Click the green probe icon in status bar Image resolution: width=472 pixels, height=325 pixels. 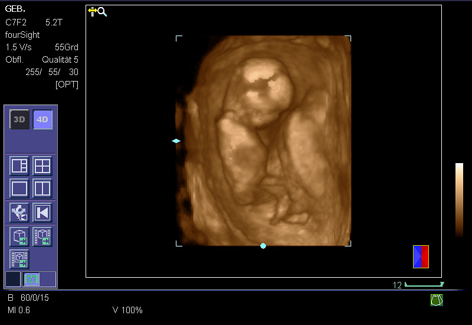(x=437, y=300)
